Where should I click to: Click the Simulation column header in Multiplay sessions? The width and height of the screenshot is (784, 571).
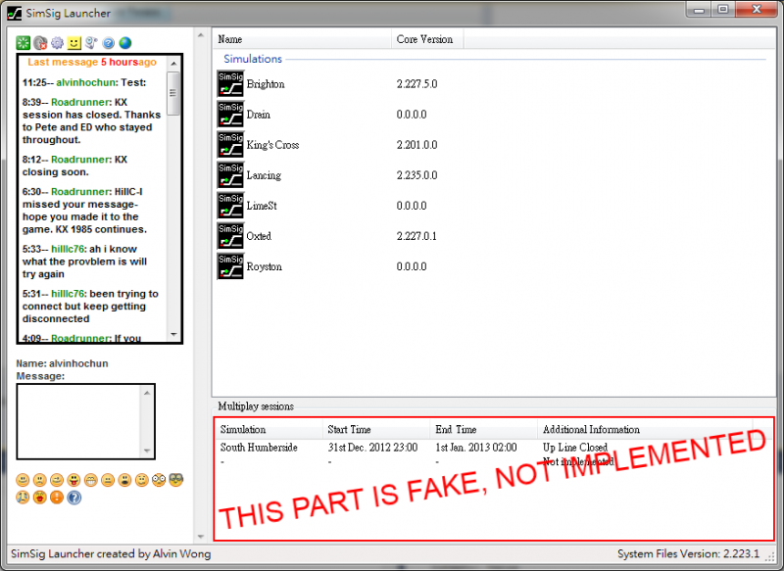tap(269, 430)
